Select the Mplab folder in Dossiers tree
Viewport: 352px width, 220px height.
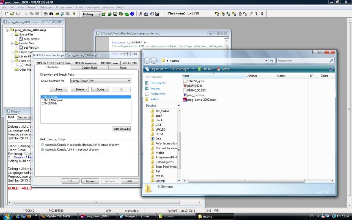(x=160, y=153)
